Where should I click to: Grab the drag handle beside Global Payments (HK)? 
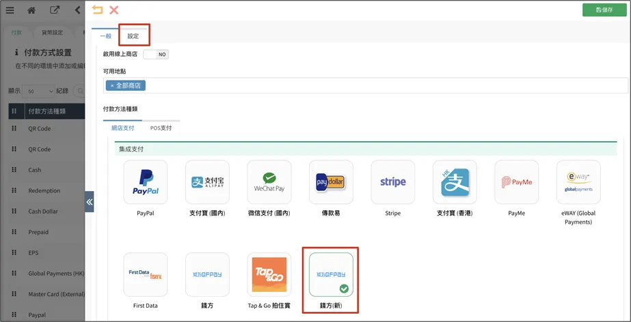pos(14,273)
